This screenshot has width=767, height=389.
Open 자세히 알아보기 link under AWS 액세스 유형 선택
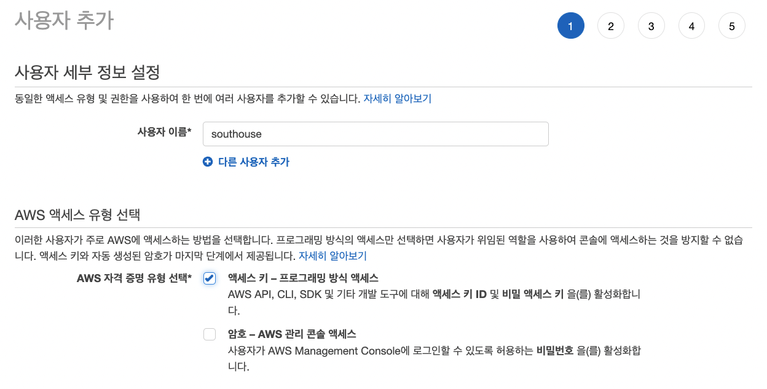[332, 255]
